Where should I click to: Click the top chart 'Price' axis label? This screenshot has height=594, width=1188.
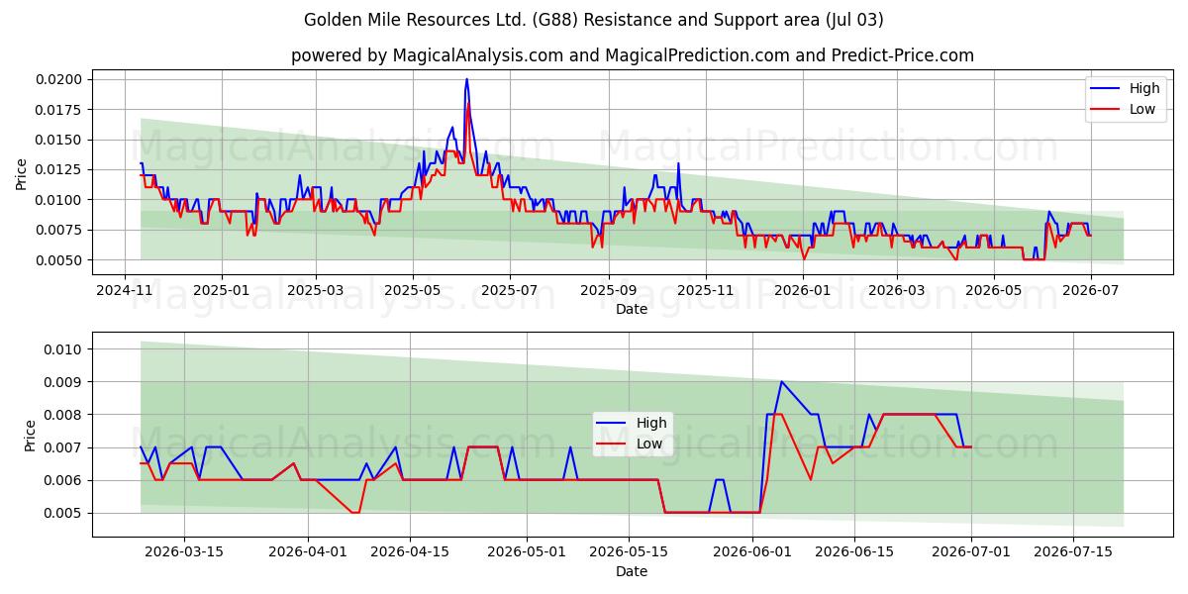pos(22,174)
